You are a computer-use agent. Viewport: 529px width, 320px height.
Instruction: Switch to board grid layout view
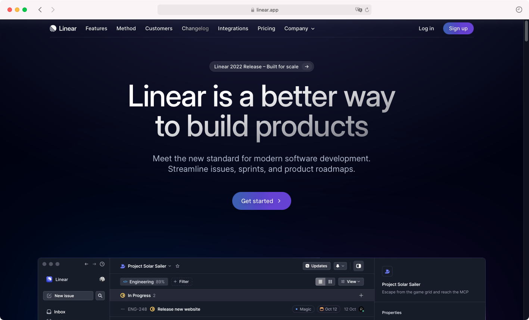pyautogui.click(x=330, y=282)
